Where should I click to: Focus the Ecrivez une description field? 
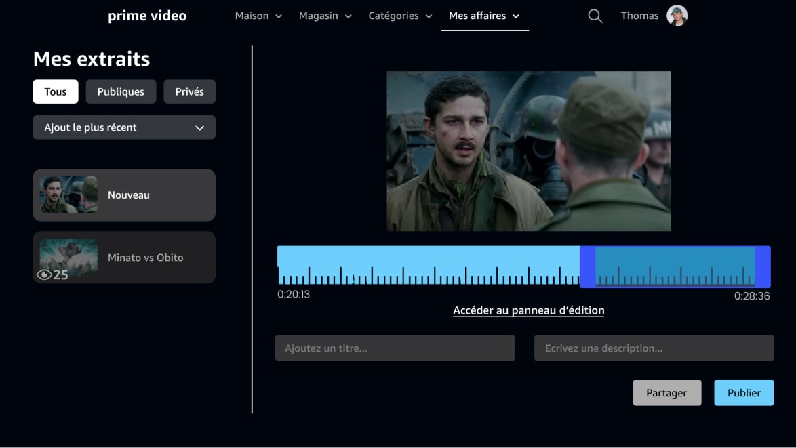point(654,348)
